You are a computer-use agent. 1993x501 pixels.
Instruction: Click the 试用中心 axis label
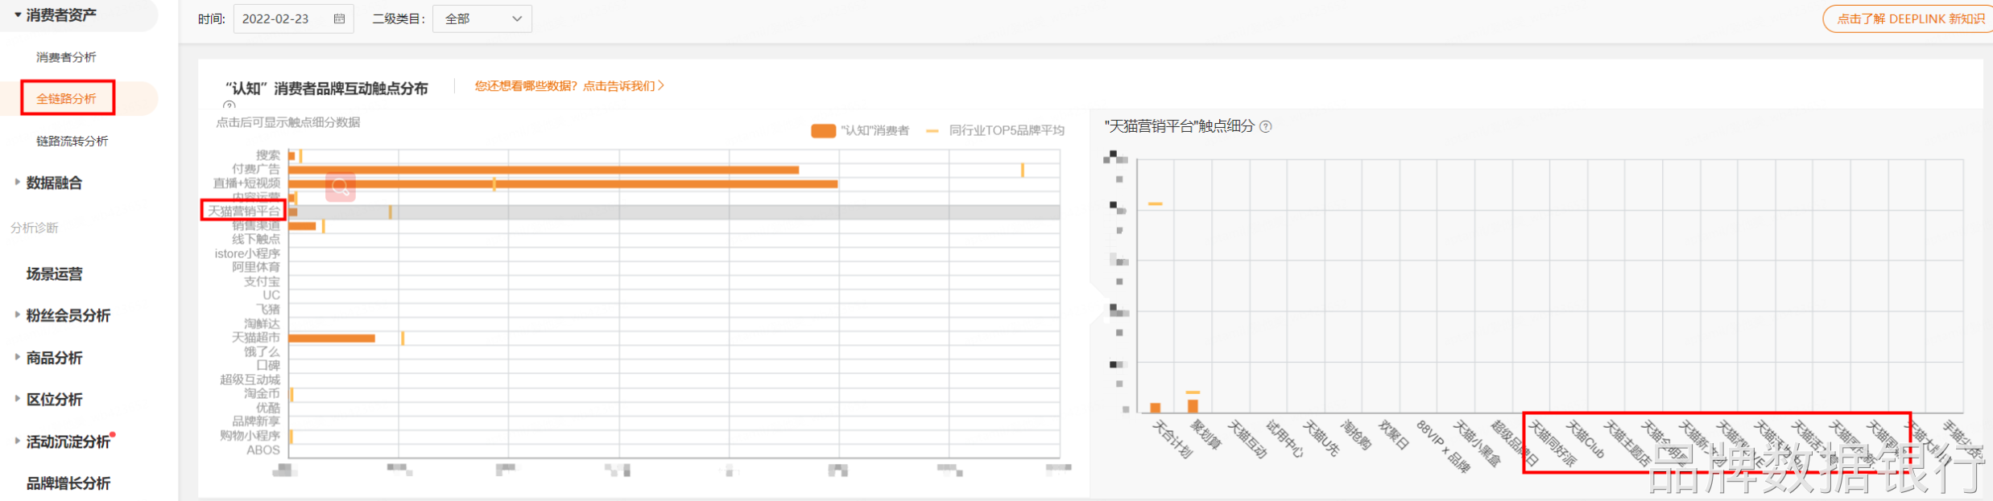1284,439
